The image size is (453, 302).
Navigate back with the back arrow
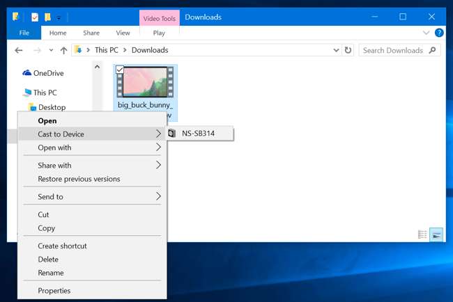tap(19, 50)
